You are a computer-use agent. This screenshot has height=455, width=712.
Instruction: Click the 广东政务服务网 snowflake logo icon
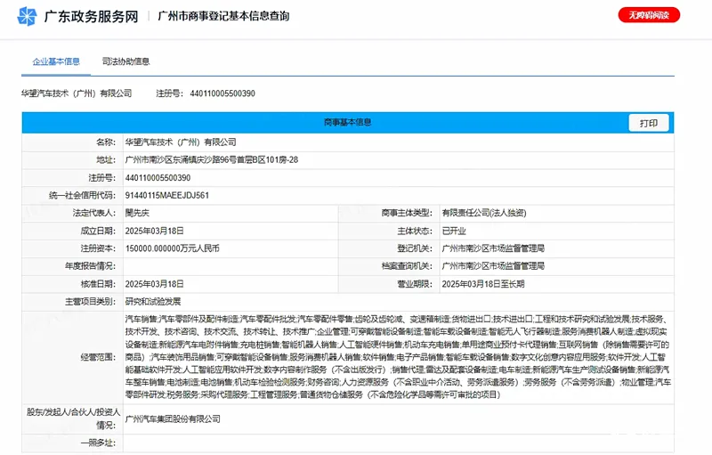(x=27, y=16)
